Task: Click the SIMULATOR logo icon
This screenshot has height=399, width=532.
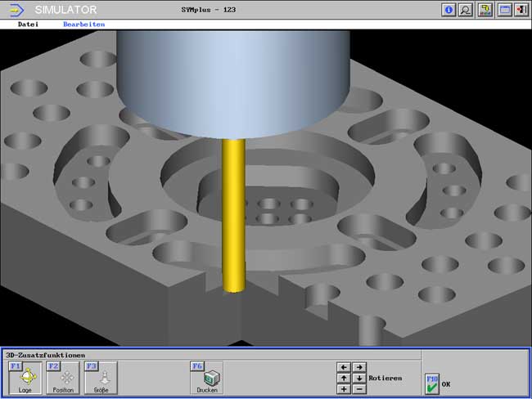Action: pyautogui.click(x=15, y=10)
